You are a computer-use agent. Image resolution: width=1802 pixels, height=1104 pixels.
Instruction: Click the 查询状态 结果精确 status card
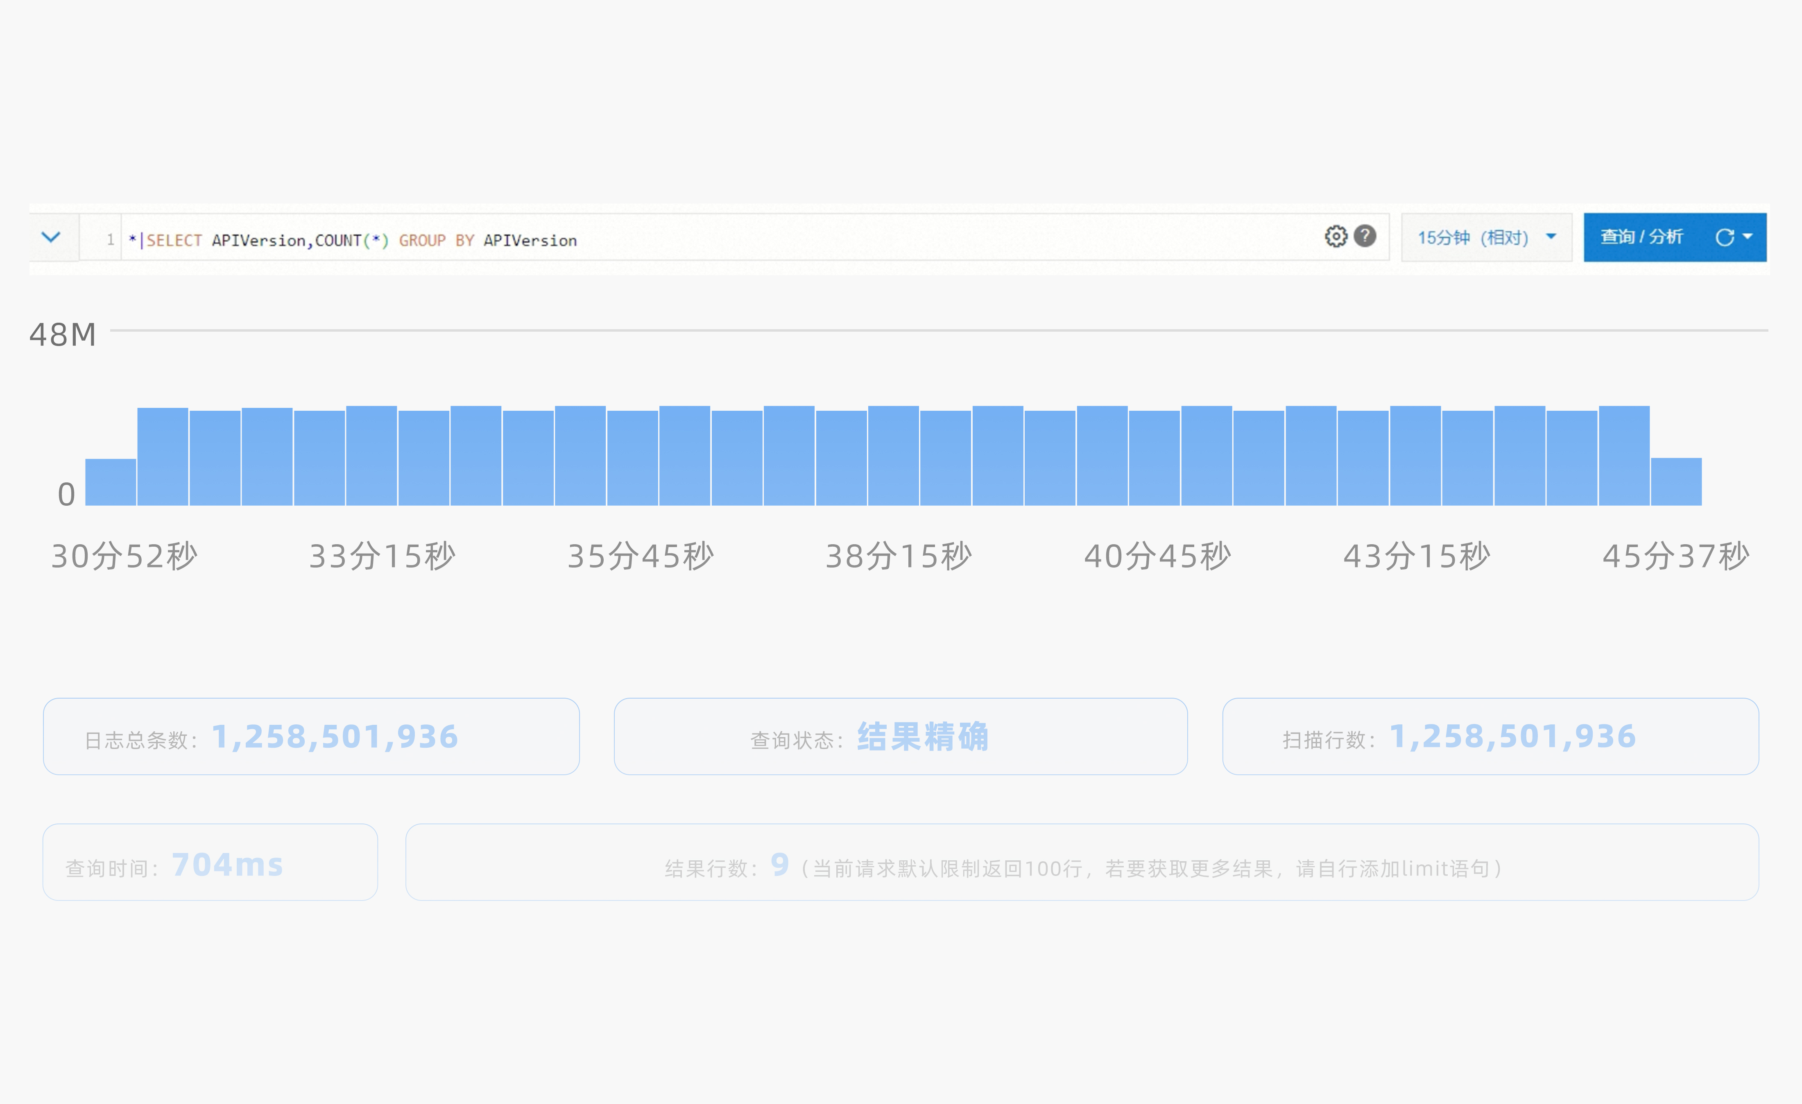900,736
